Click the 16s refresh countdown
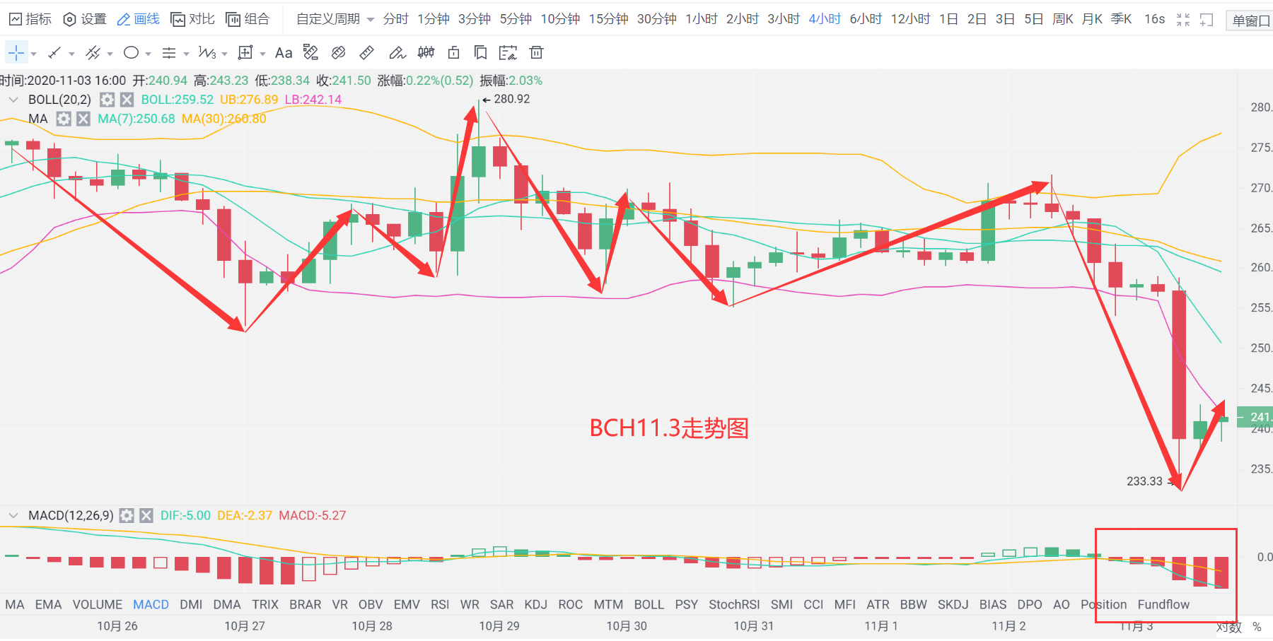Screen dimensions: 1273x641 (x=1154, y=19)
